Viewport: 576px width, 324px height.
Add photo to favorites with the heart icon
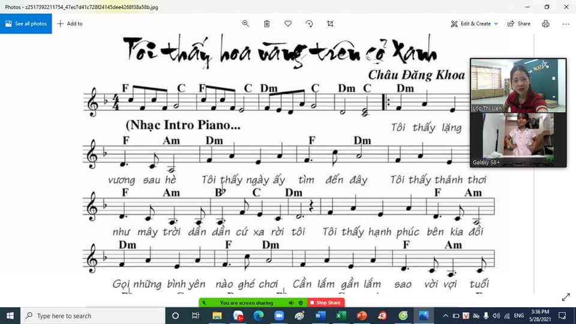coord(288,23)
